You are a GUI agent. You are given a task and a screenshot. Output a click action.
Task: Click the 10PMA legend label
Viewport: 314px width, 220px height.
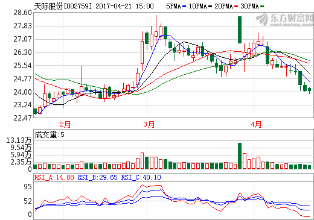click(x=198, y=6)
